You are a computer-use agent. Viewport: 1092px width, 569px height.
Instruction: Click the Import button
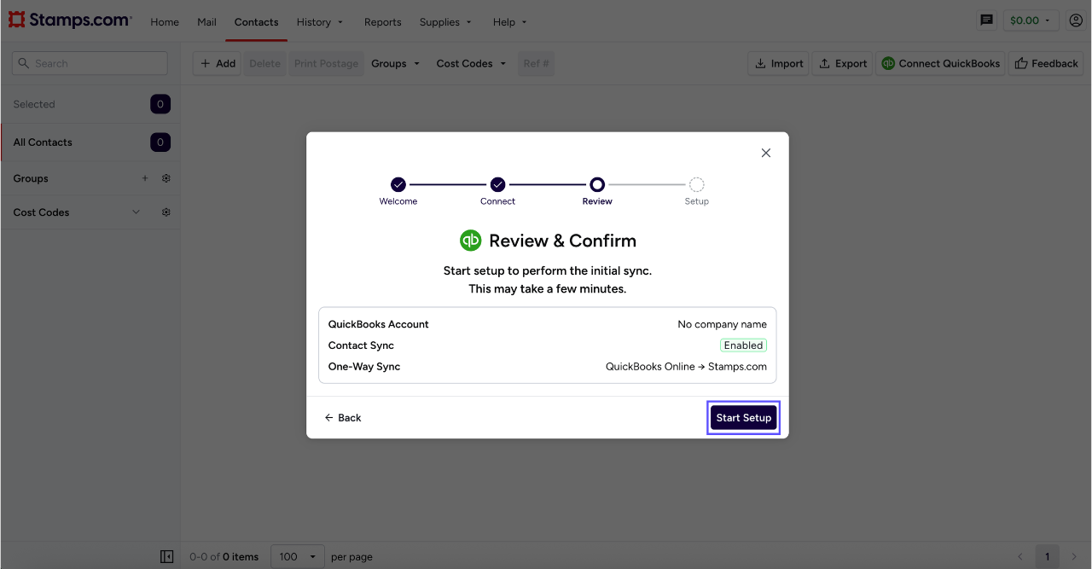780,63
